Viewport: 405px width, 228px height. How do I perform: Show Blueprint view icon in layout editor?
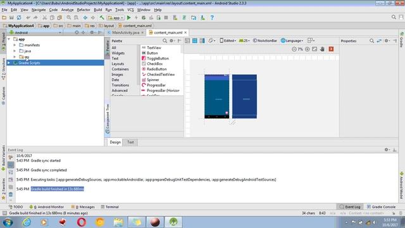click(195, 41)
